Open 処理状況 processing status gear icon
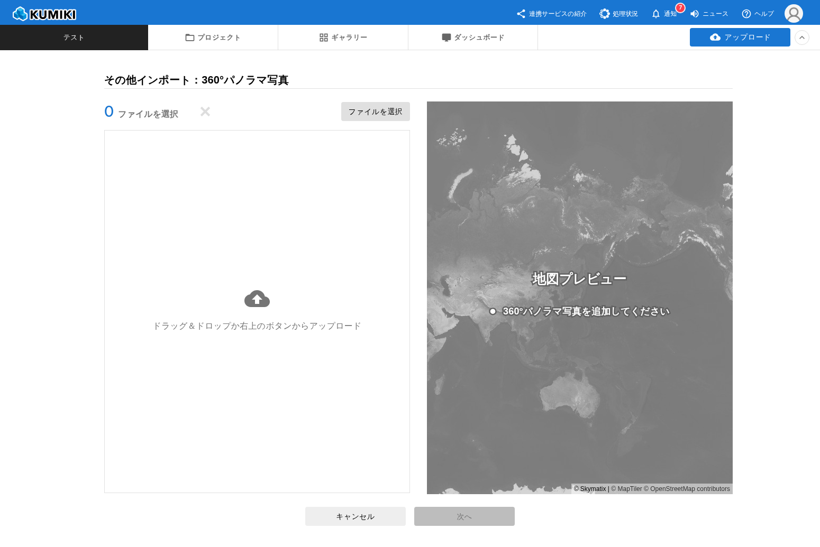The width and height of the screenshot is (820, 547). click(604, 14)
